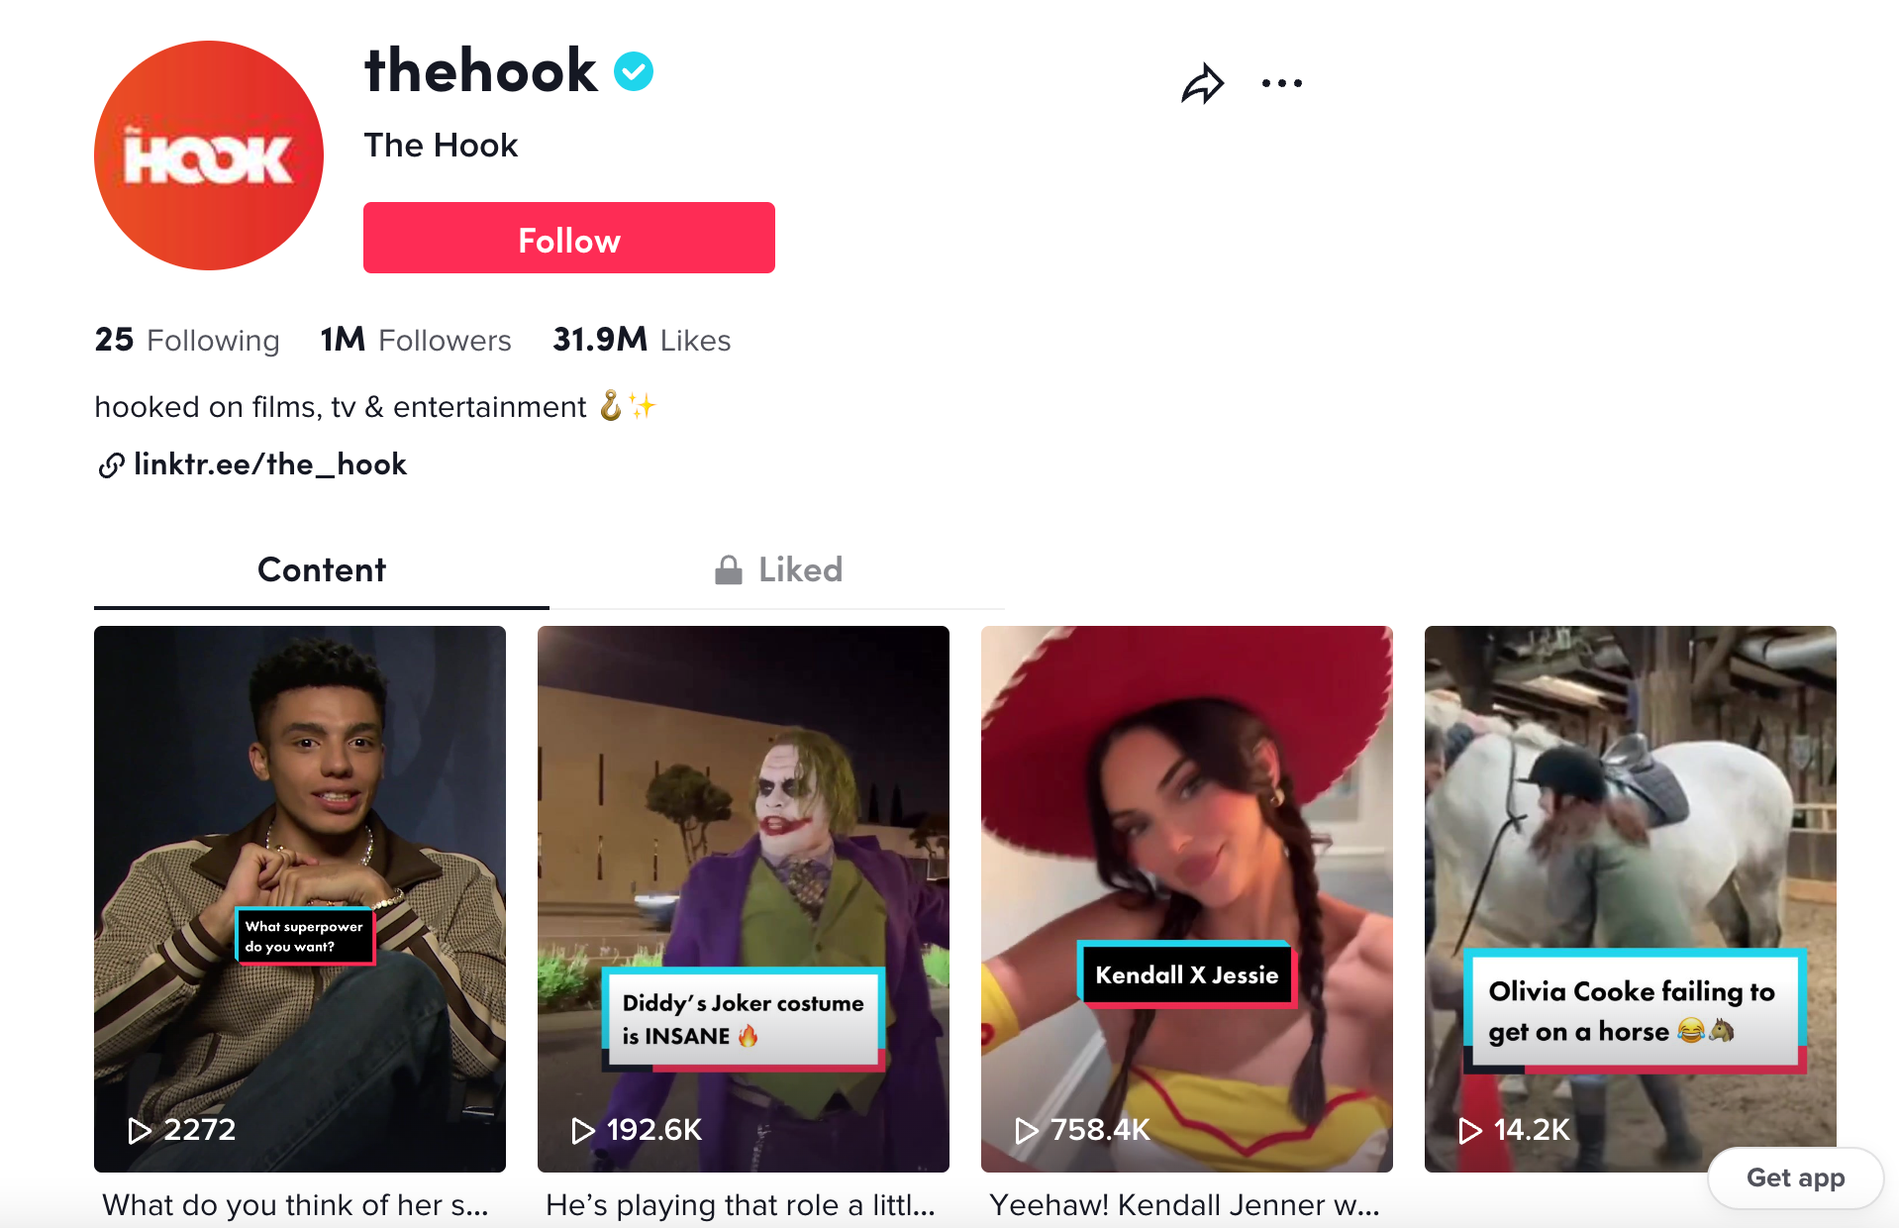Screen dimensions: 1899x1228
Task: Open the three-dot more options menu
Action: (x=1282, y=83)
